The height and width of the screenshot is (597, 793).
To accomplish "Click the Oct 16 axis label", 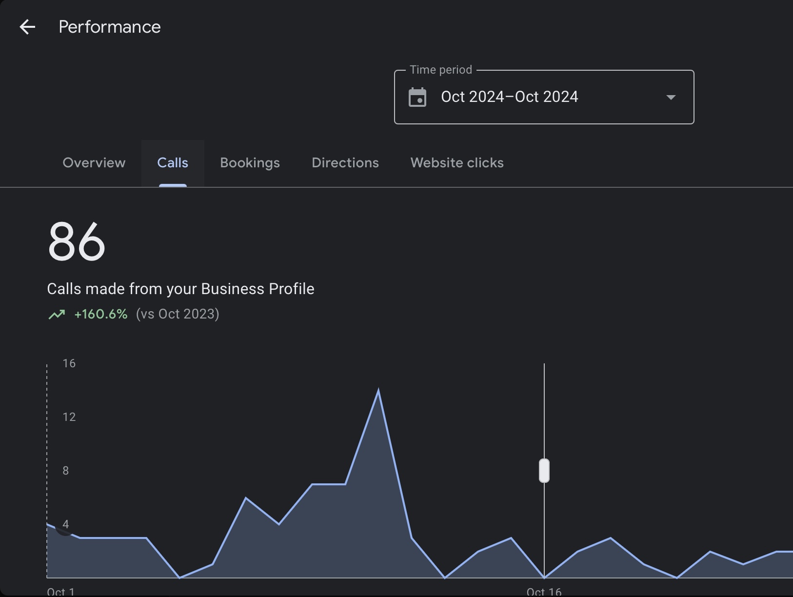I will (x=544, y=592).
